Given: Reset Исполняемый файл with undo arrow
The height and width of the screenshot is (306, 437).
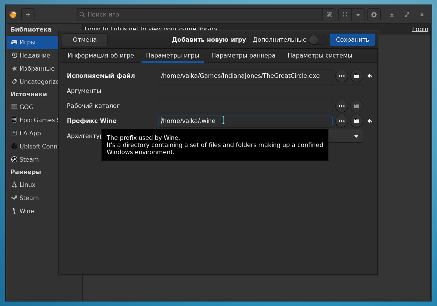Looking at the screenshot, I should point(370,76).
